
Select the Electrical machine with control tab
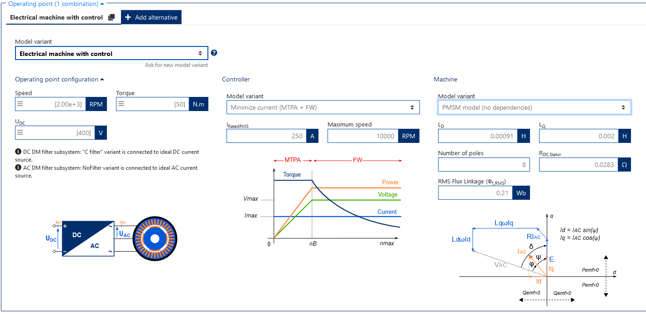point(56,17)
